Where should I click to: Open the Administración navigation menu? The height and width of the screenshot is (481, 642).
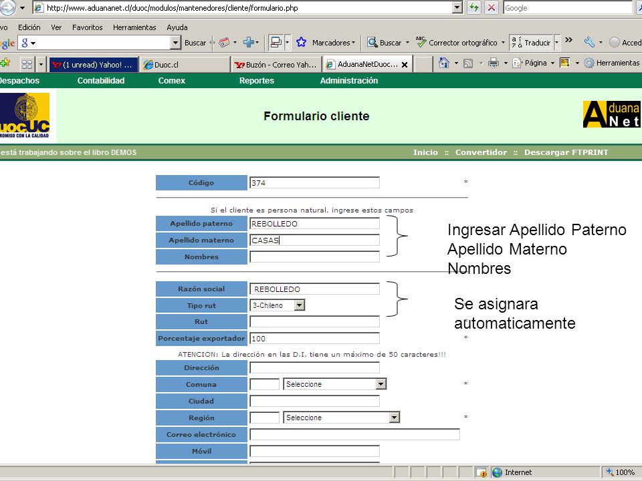pyautogui.click(x=349, y=81)
